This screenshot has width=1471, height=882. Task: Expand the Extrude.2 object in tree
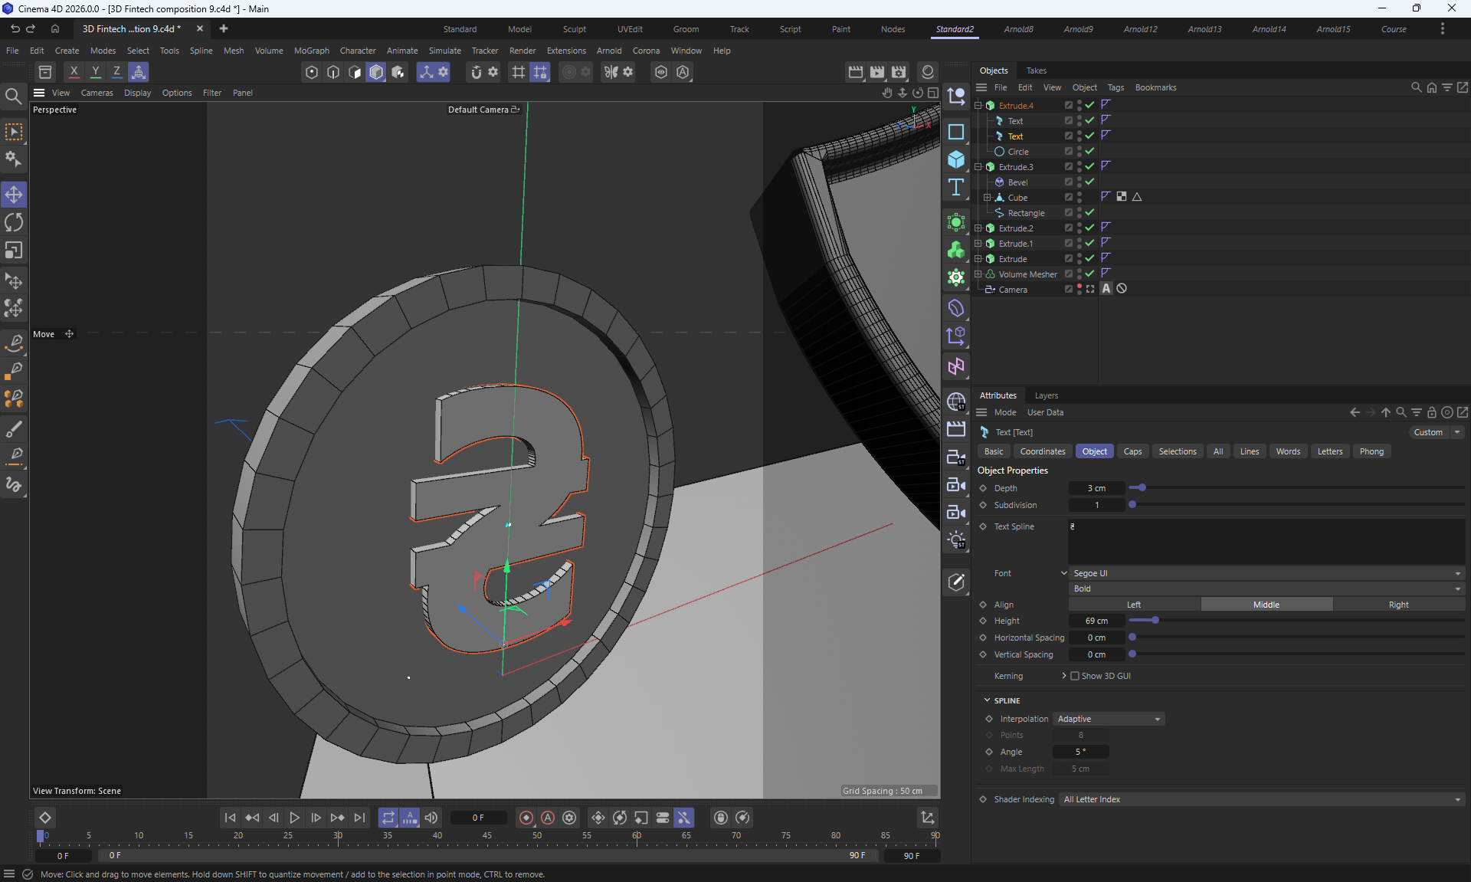pos(978,228)
